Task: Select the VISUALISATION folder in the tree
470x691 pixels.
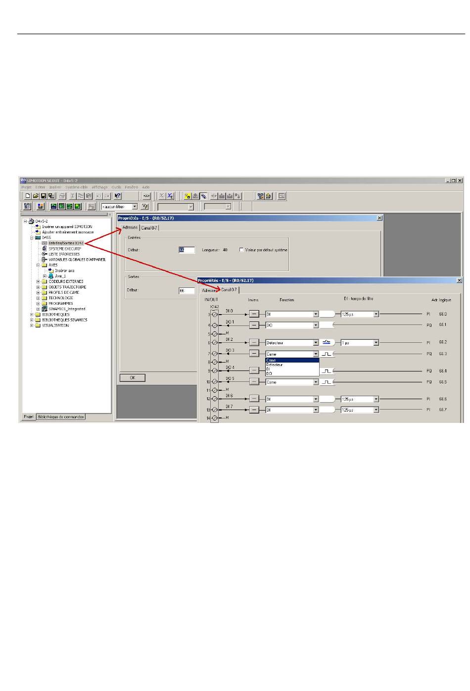Action: [55, 325]
